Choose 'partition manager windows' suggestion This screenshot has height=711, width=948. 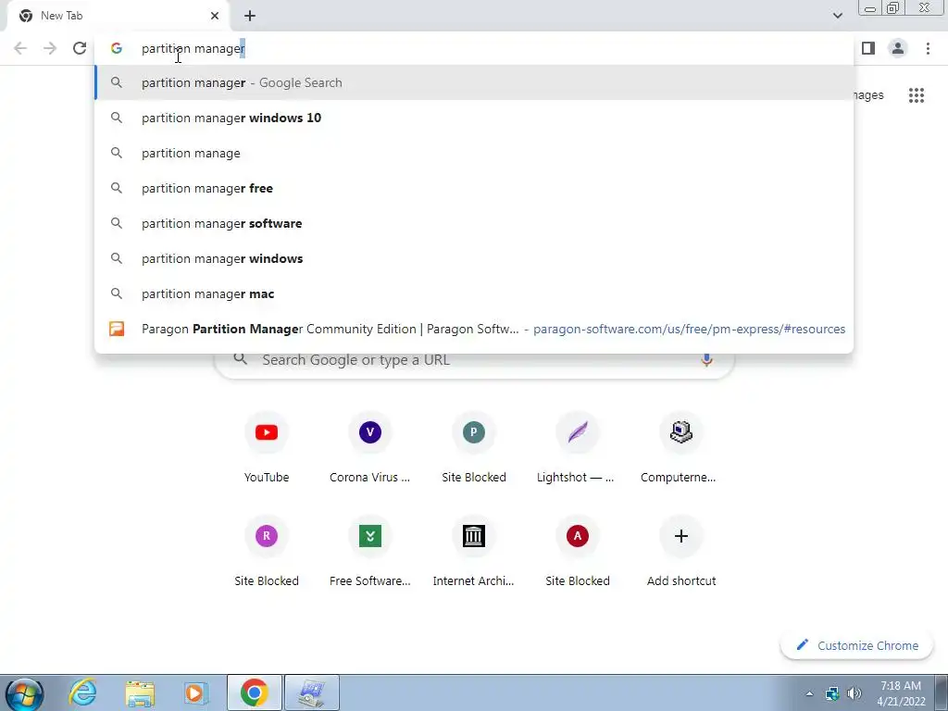click(x=474, y=258)
